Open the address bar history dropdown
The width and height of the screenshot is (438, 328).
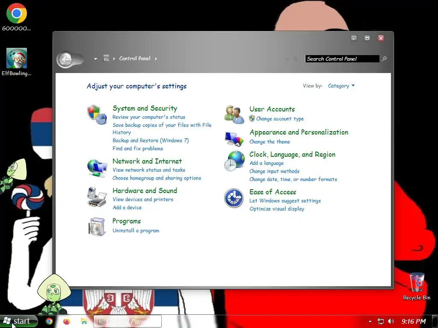(x=287, y=59)
